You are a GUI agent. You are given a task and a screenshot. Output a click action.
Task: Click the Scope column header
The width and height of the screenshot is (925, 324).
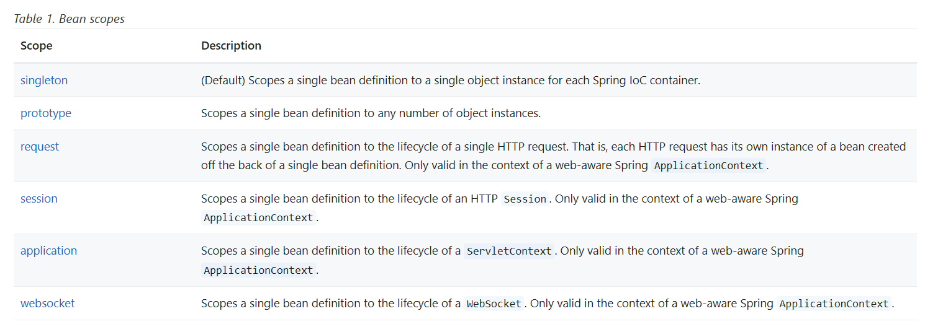click(37, 46)
